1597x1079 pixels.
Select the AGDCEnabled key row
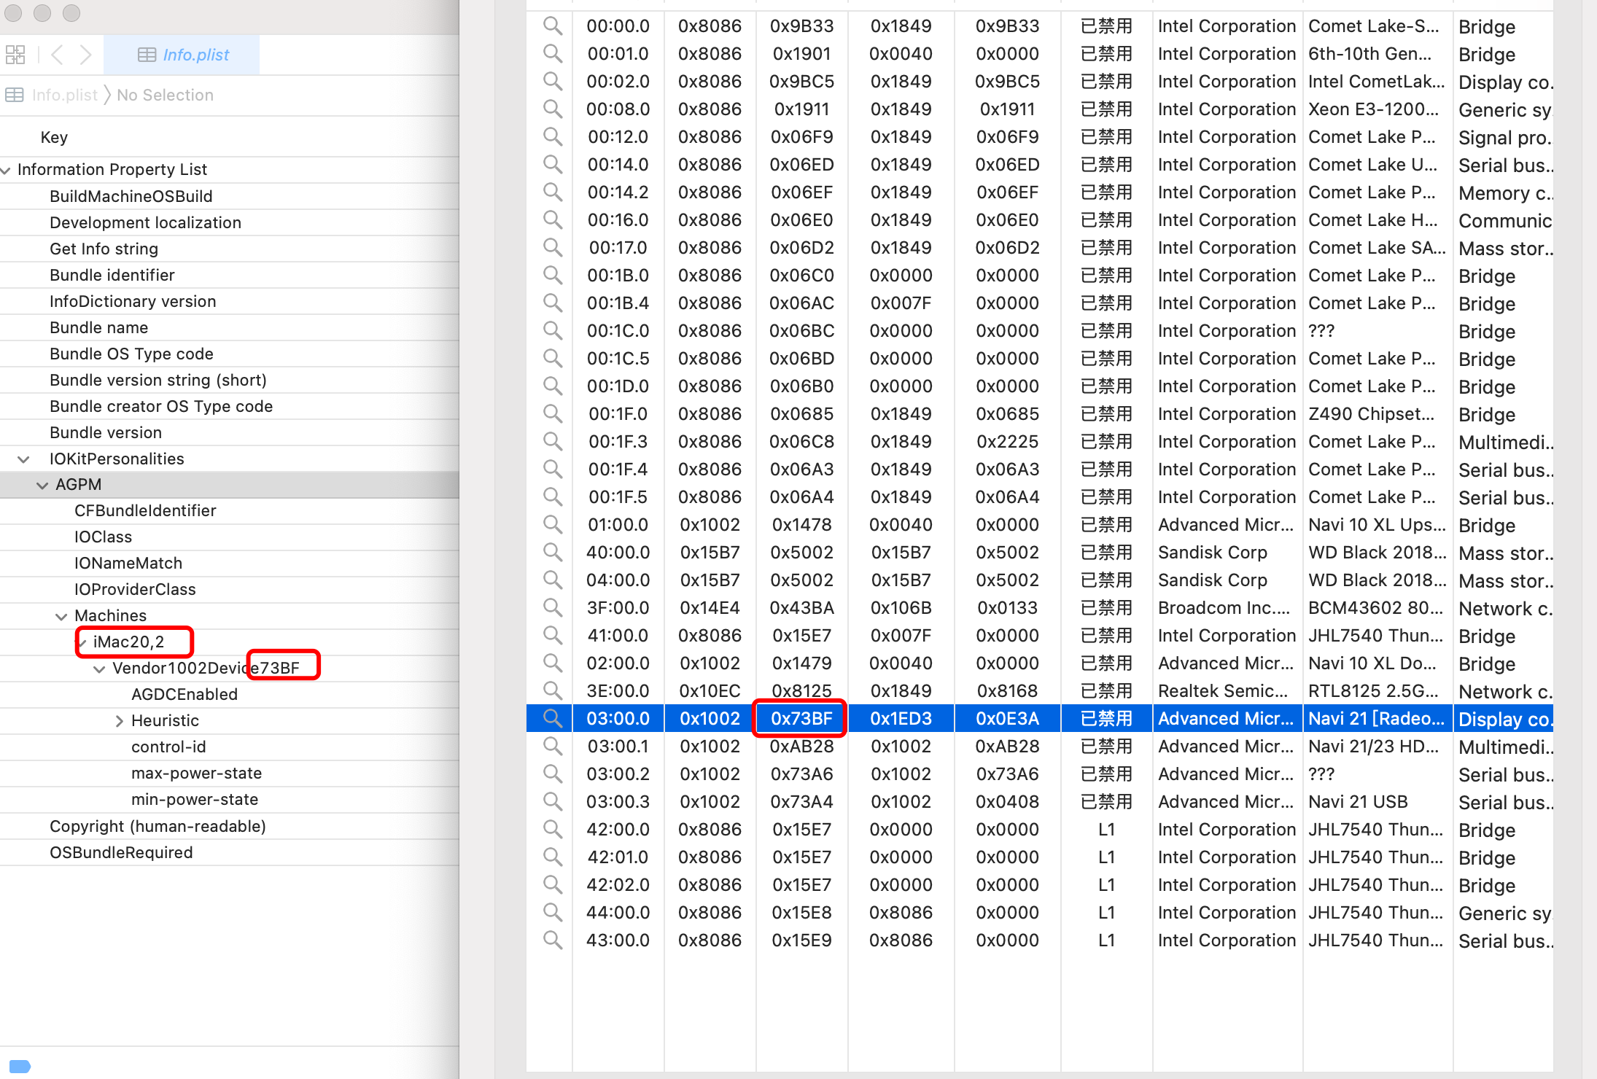(184, 694)
